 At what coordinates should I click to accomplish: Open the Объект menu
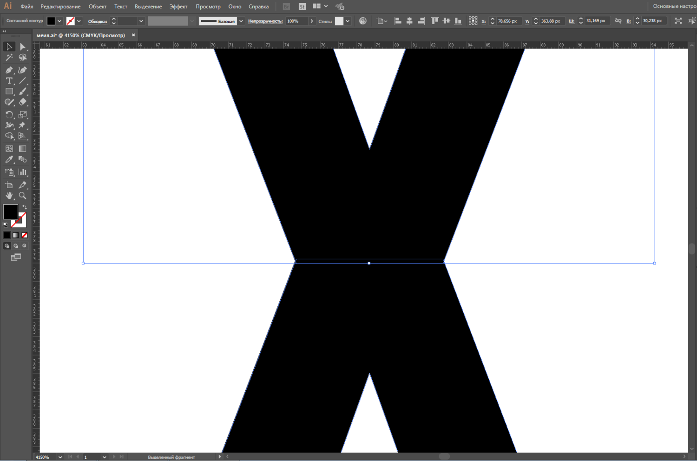click(98, 7)
